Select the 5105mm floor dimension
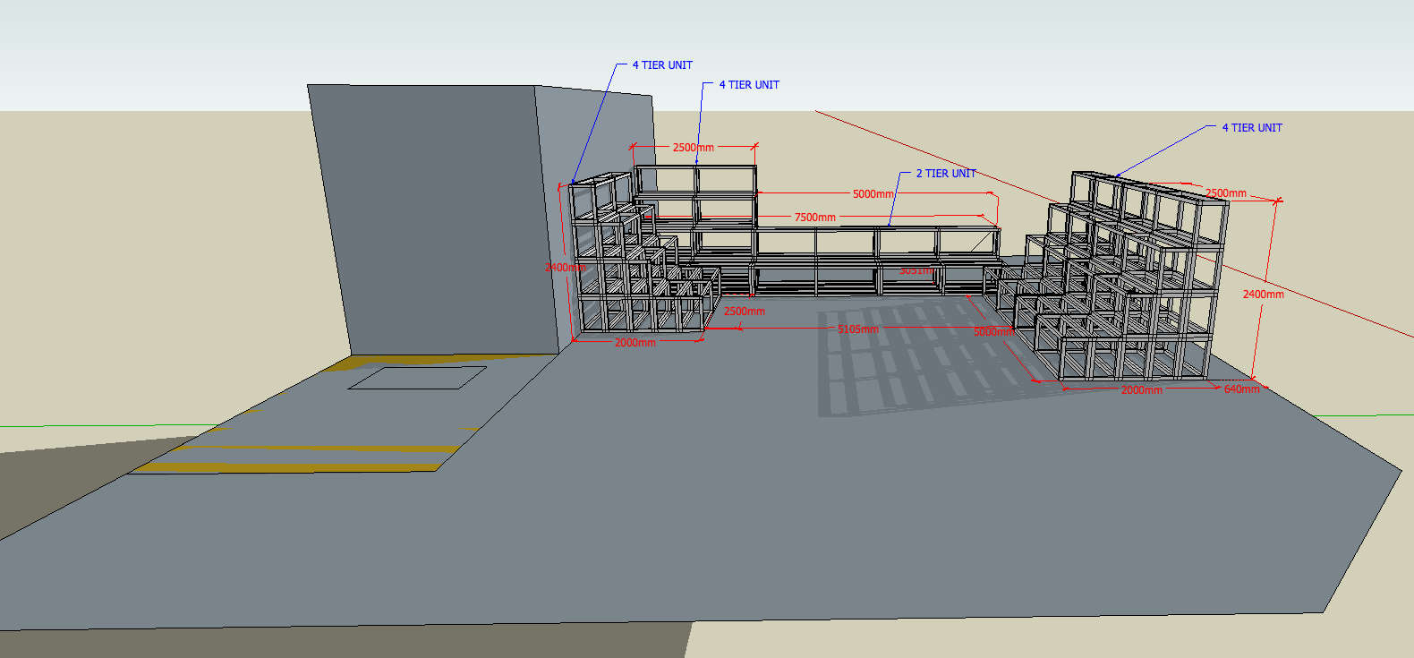The height and width of the screenshot is (658, 1414). click(x=857, y=329)
